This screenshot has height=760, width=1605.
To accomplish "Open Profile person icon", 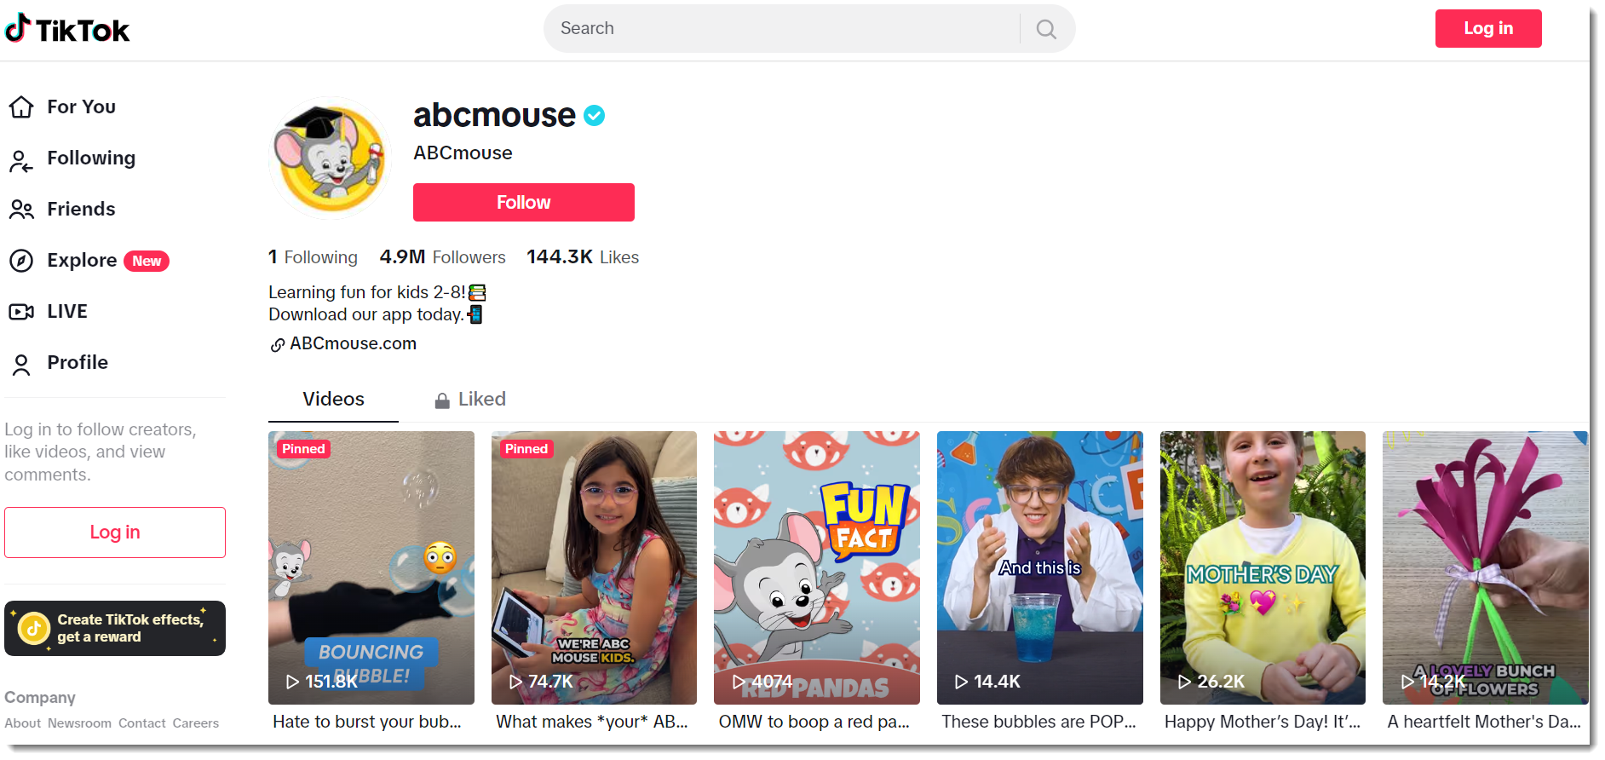I will point(21,364).
